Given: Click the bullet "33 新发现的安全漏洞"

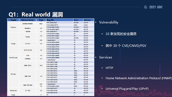Looking at the screenshot, I should pyautogui.click(x=121, y=34).
